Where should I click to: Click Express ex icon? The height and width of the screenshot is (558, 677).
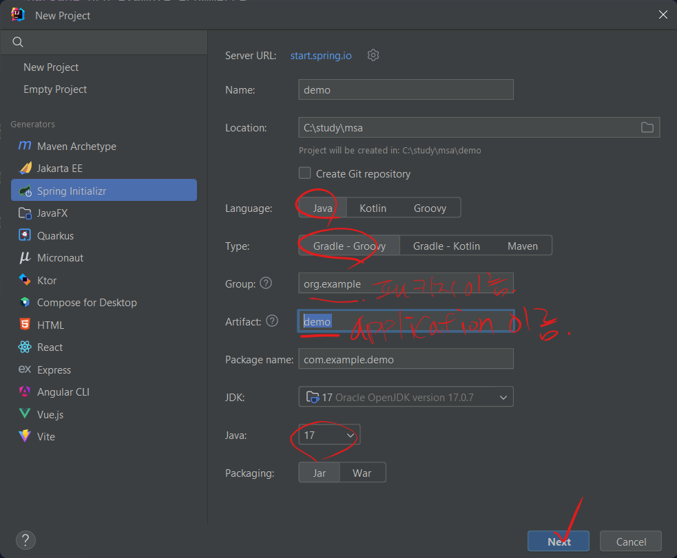(25, 369)
